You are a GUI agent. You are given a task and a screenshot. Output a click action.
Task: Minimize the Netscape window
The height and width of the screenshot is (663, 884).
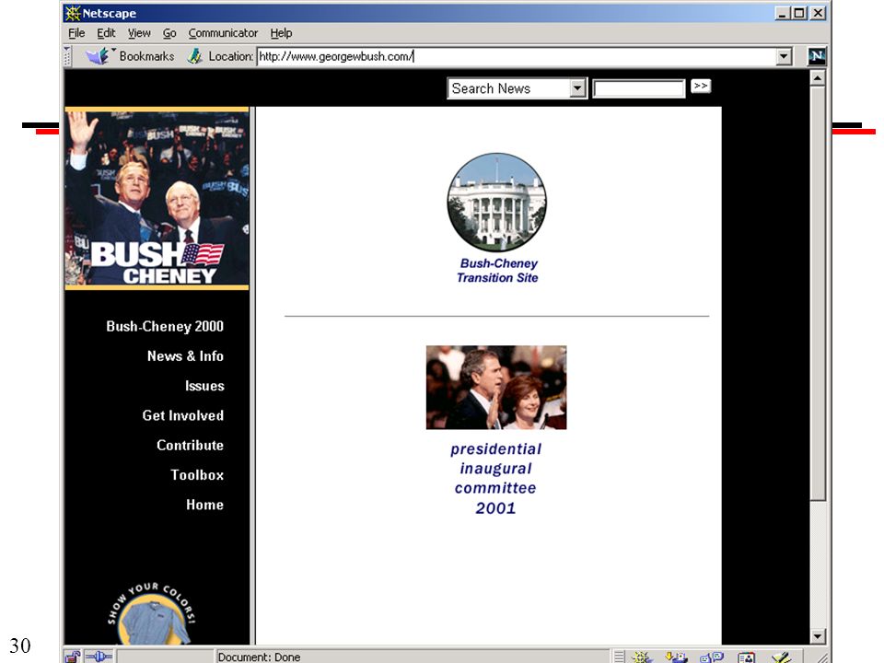782,13
